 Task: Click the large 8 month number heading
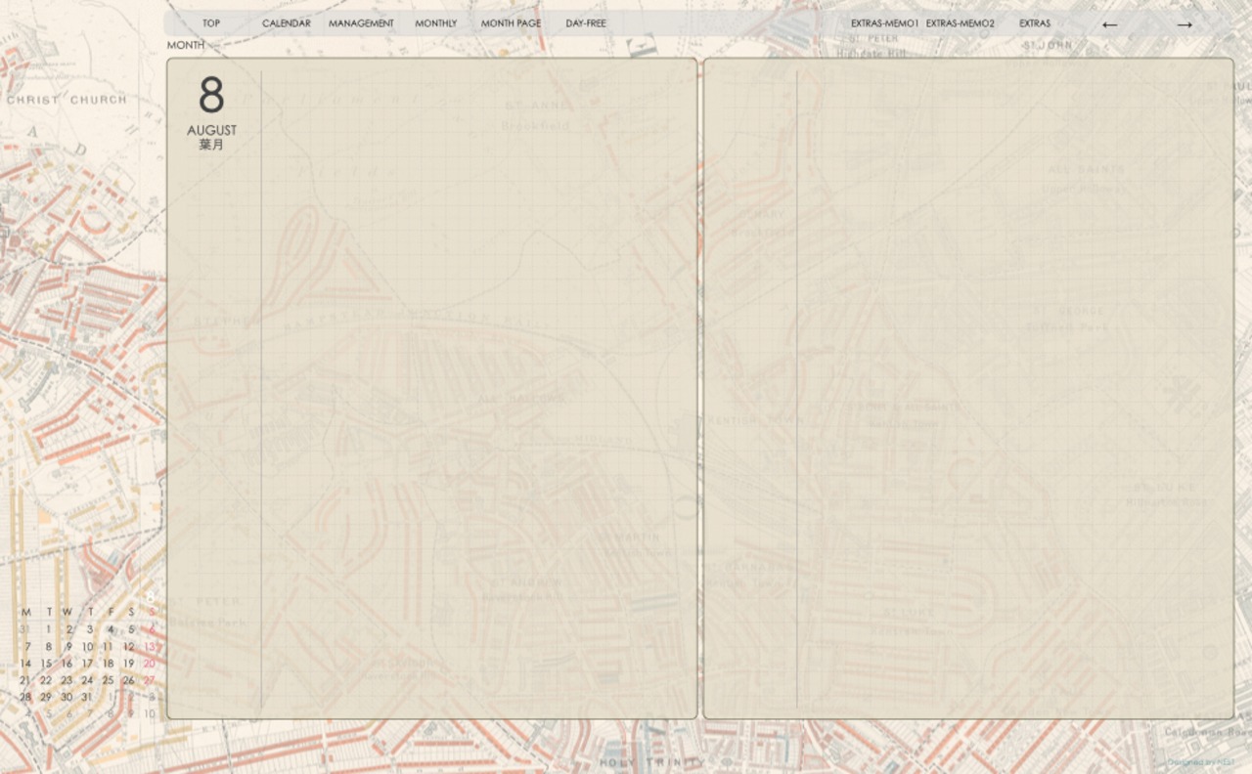[x=211, y=96]
